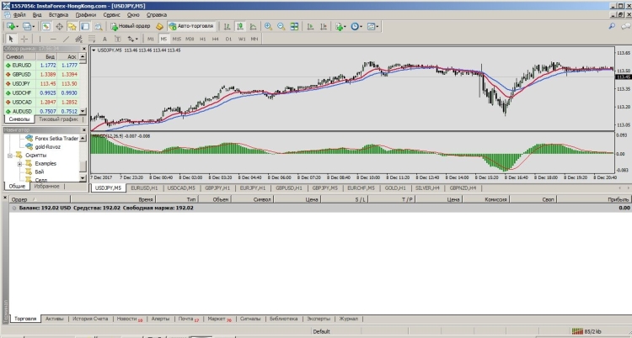The height and width of the screenshot is (338, 632).
Task: Open the search magnifier icon
Action: tap(613, 26)
